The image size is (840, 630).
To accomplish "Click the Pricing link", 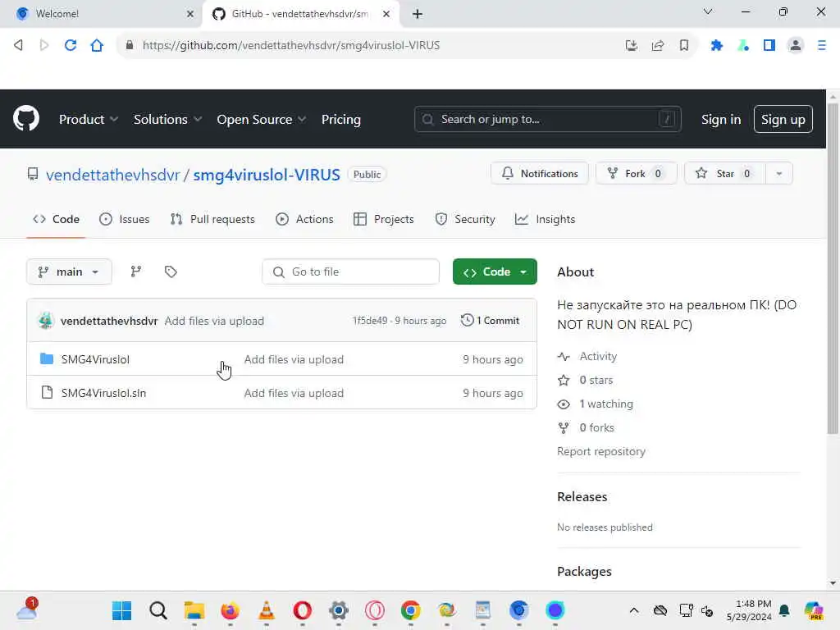I will click(340, 119).
